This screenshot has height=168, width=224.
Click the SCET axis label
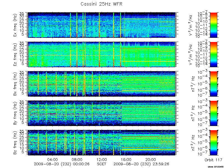click(x=102, y=164)
